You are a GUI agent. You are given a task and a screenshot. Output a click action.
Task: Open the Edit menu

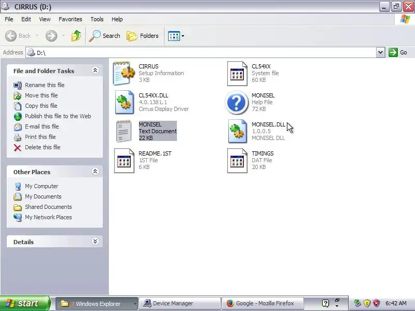26,19
